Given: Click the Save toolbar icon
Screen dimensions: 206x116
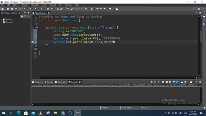Looking at the screenshot, I should [8, 9].
